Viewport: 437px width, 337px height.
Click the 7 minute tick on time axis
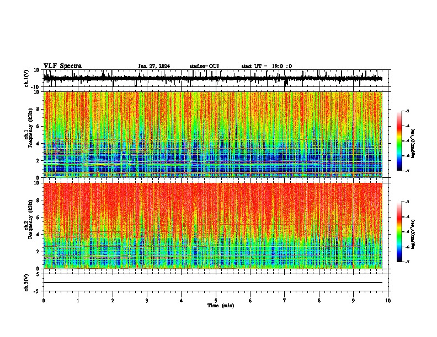tap(285, 301)
